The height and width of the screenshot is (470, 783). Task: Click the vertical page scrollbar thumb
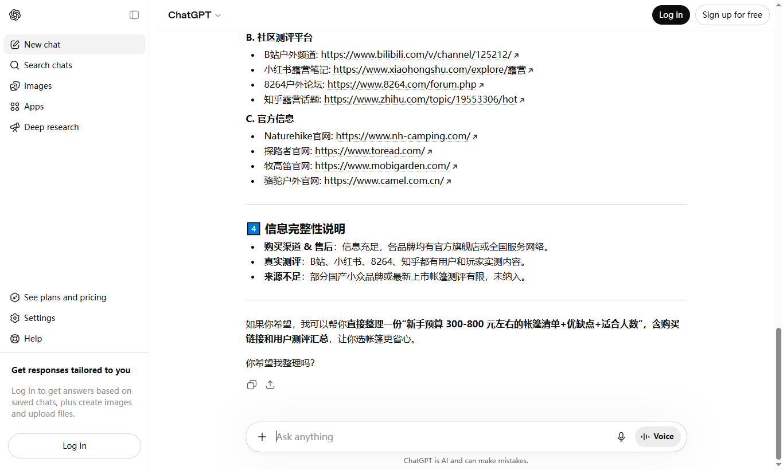[778, 394]
